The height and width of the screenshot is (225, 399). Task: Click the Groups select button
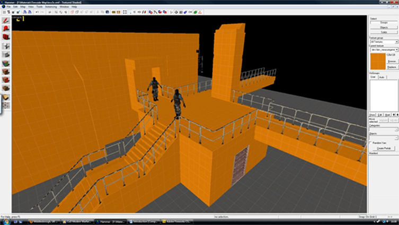pos(384,22)
